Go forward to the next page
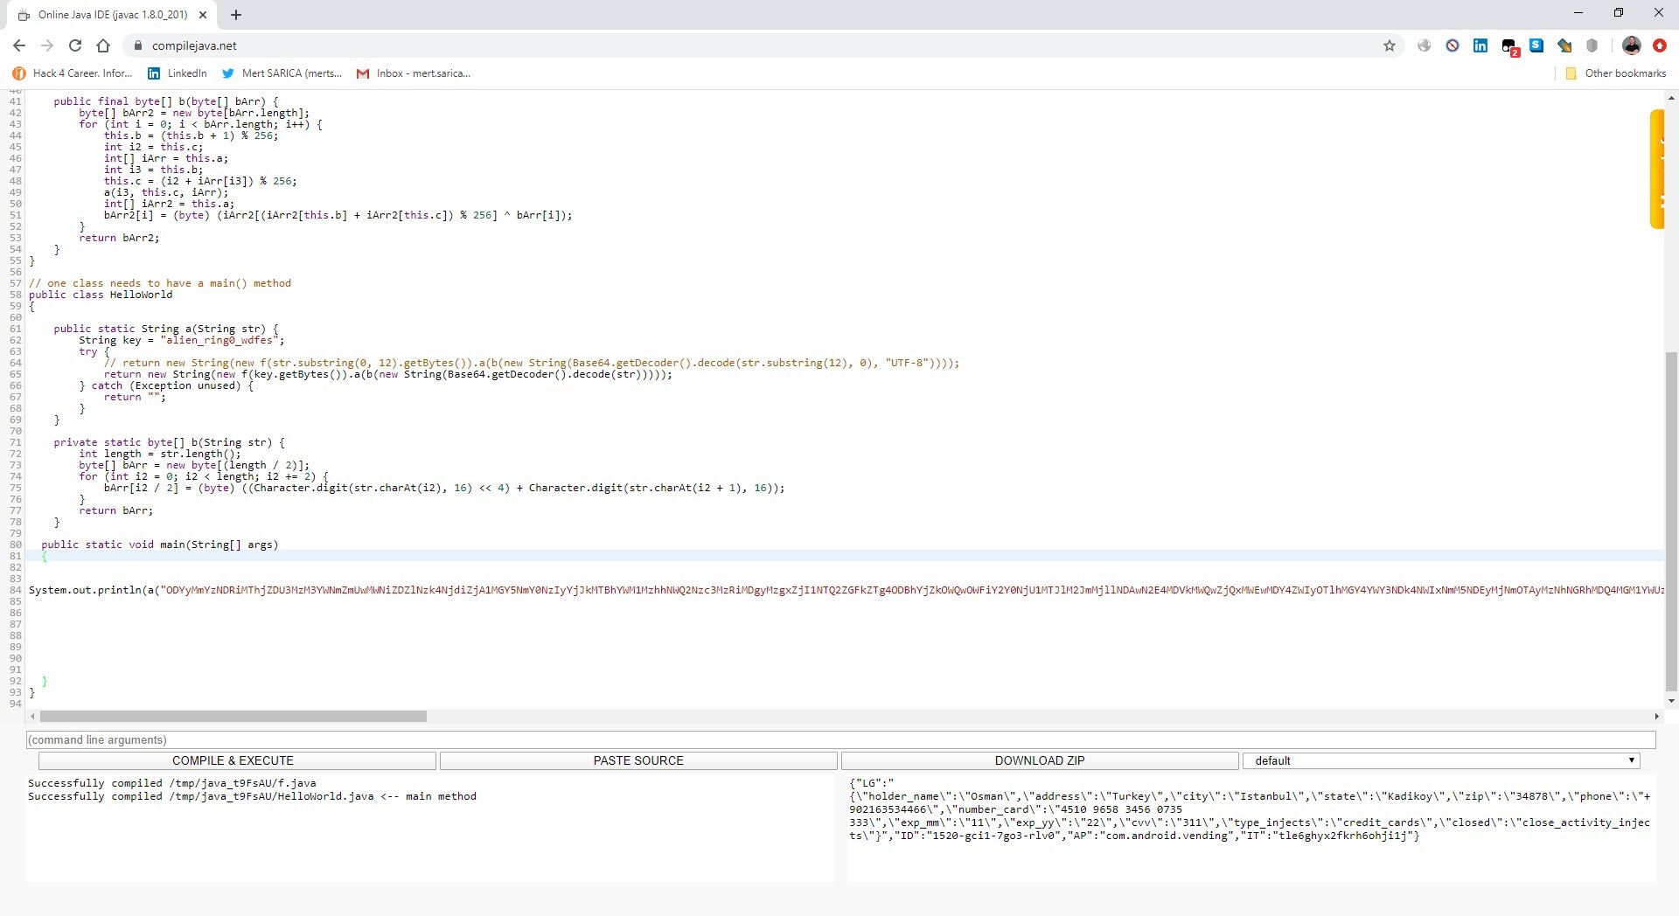This screenshot has height=916, width=1679. point(47,45)
